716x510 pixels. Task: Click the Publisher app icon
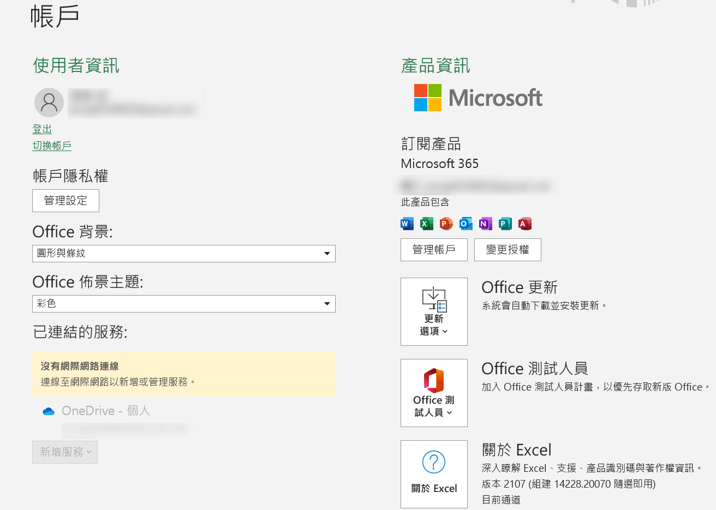(x=505, y=224)
